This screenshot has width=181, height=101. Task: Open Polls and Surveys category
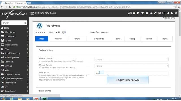click(14, 74)
